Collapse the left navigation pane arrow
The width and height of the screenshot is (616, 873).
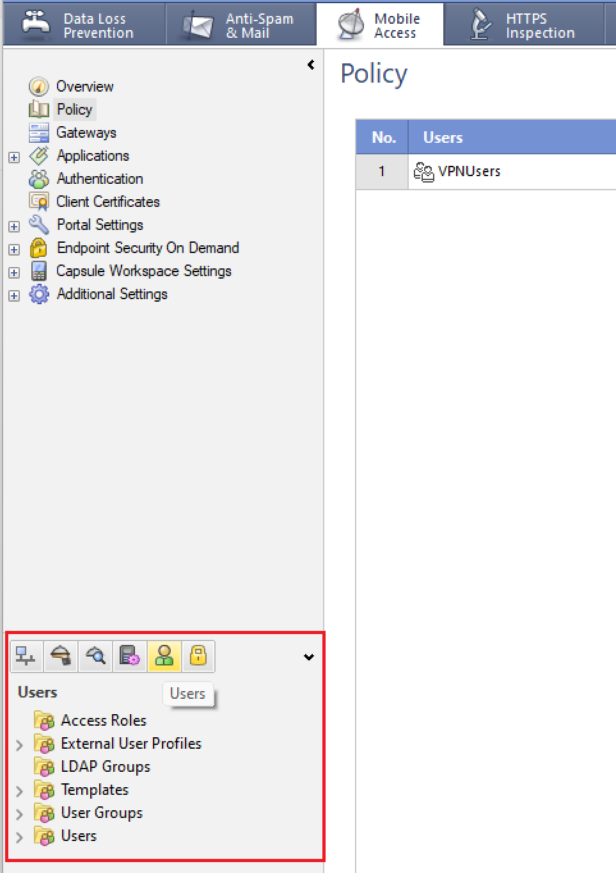[x=311, y=65]
